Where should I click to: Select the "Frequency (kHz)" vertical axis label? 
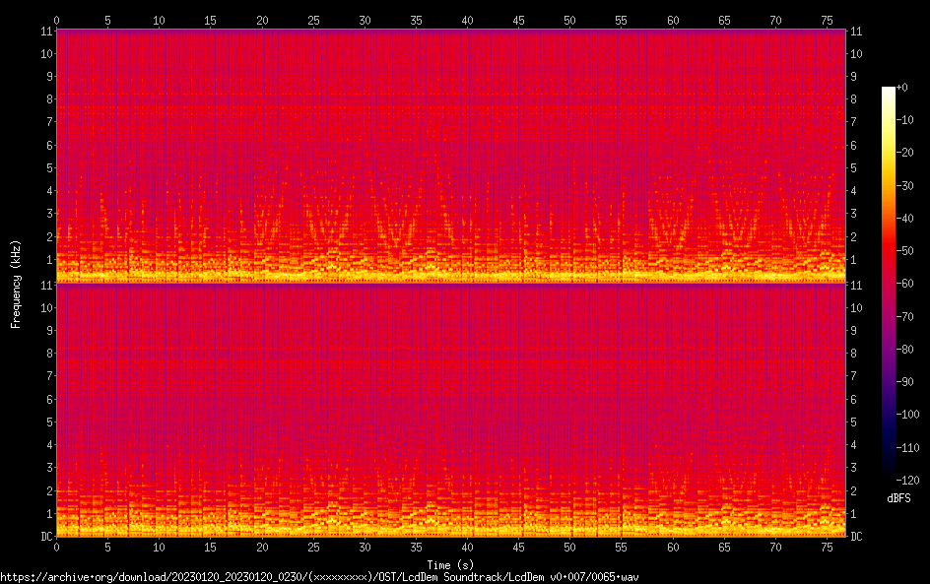point(16,283)
